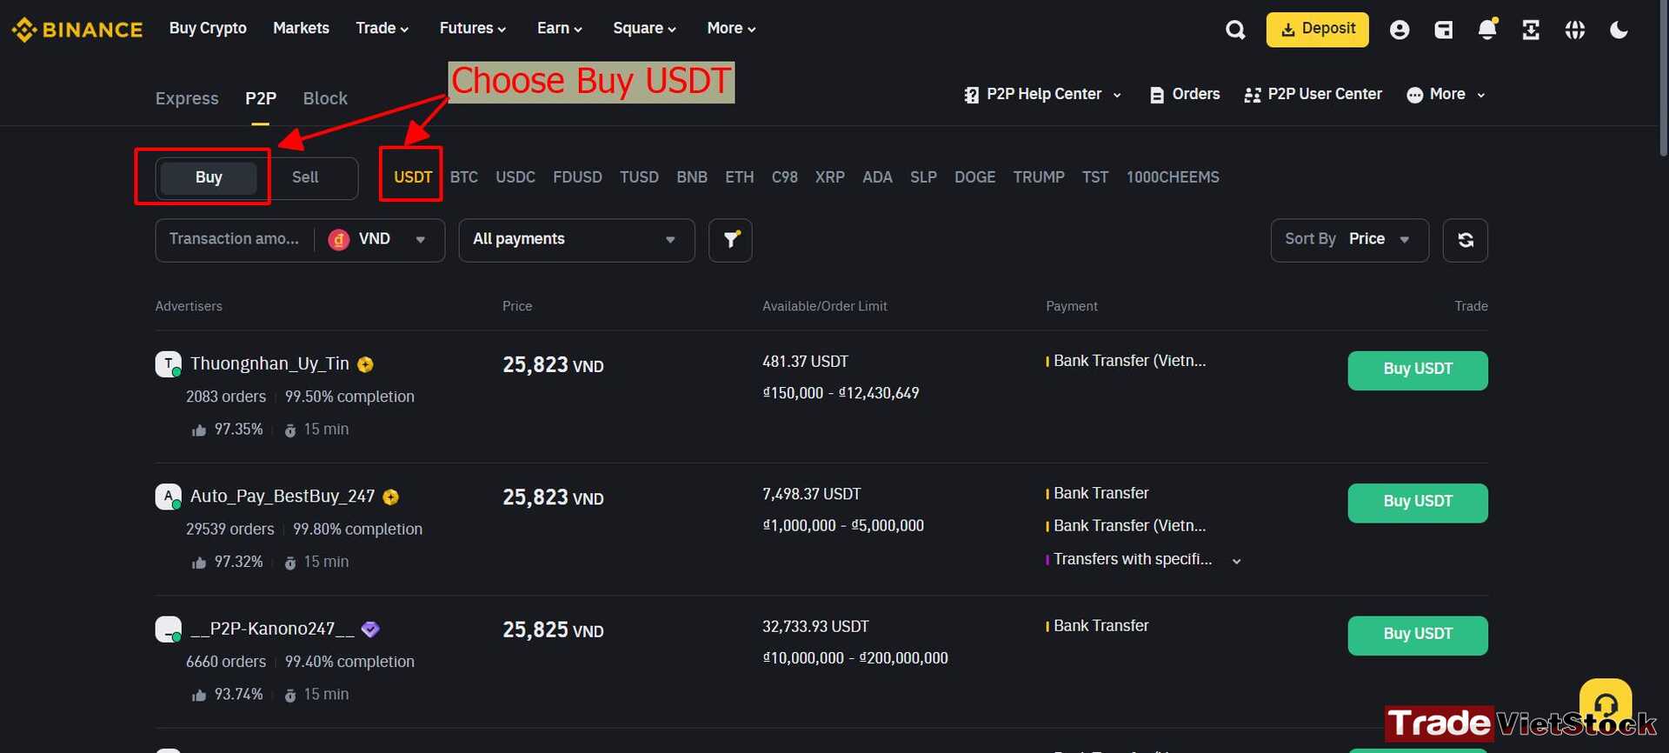The width and height of the screenshot is (1669, 753).
Task: Select the BTC coin tab
Action: (x=464, y=177)
